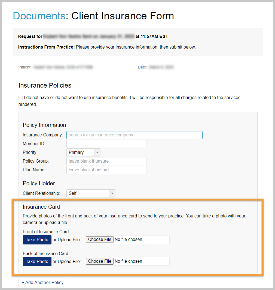
Task: Click the Insurance Company search field
Action: coord(134,135)
